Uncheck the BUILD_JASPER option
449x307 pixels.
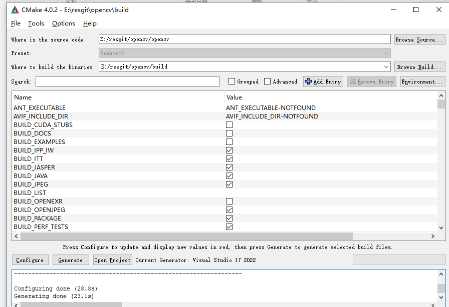tap(229, 167)
